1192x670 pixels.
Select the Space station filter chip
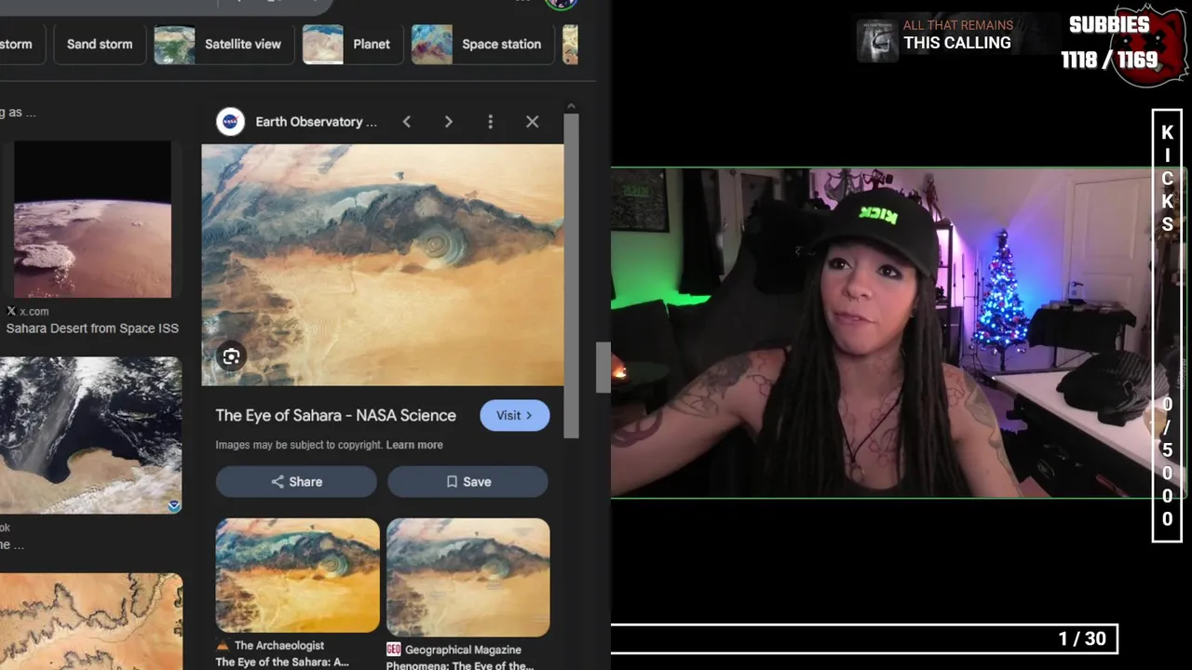coord(482,44)
